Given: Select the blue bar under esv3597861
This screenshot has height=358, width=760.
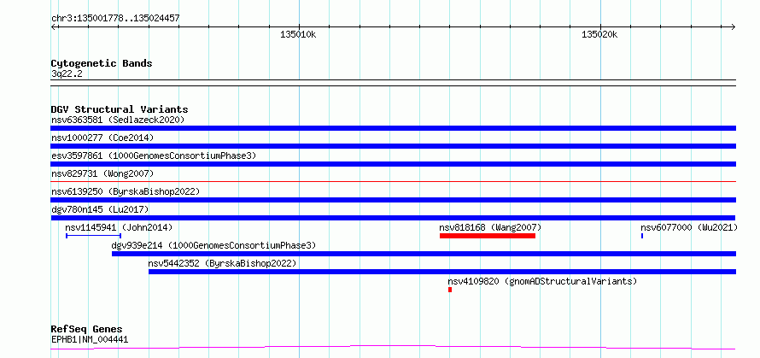Looking at the screenshot, I should [393, 164].
